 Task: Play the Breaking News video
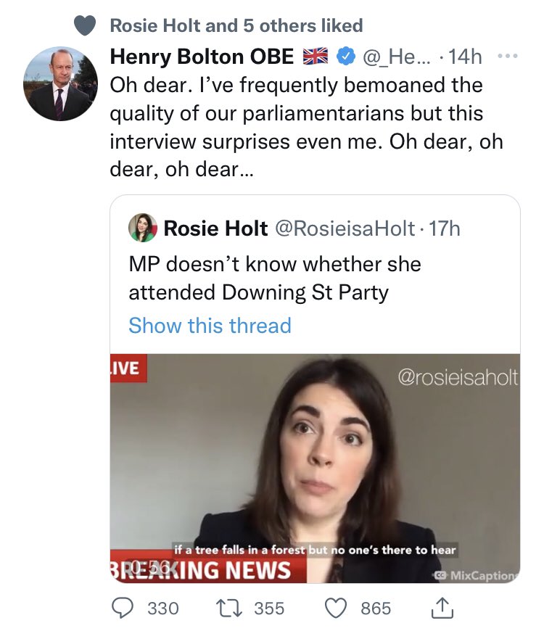point(315,468)
